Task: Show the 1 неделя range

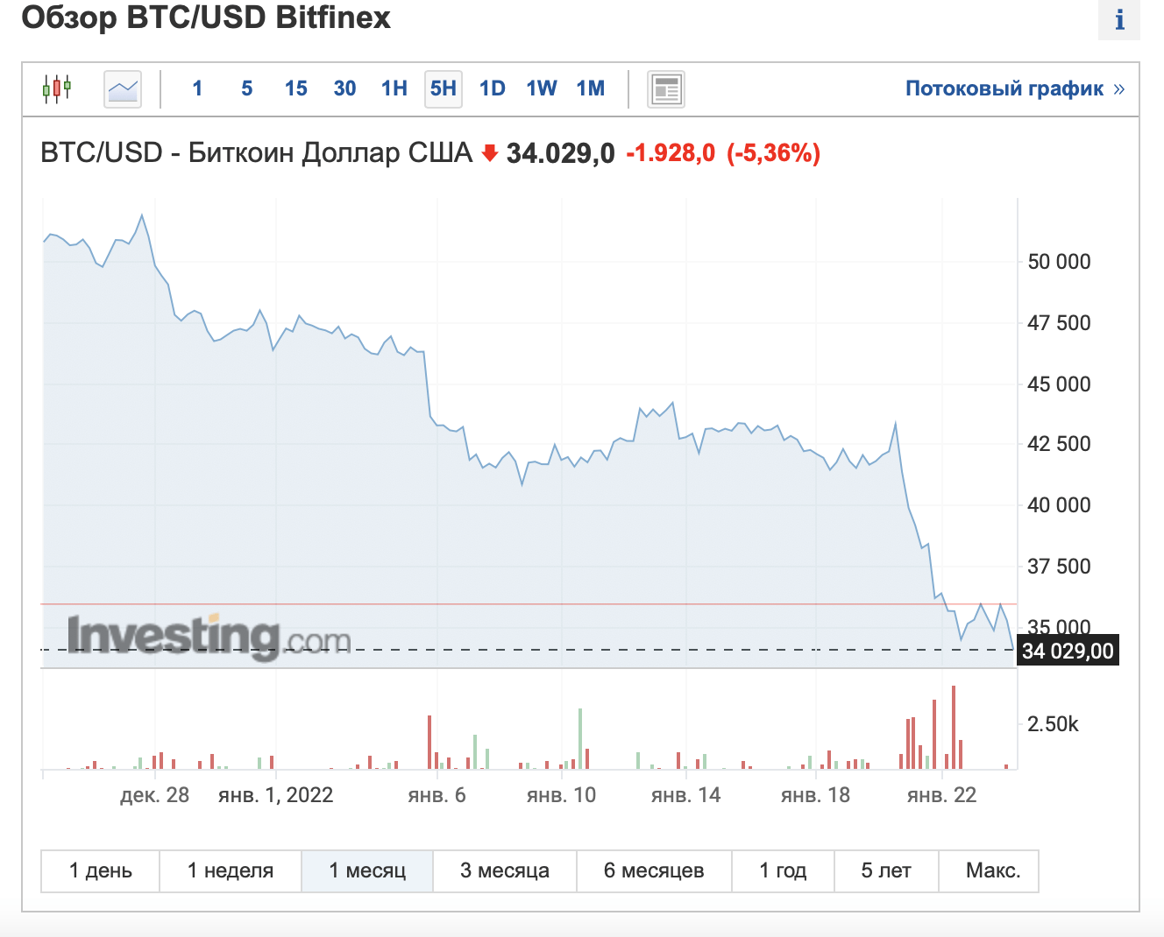Action: pyautogui.click(x=231, y=870)
